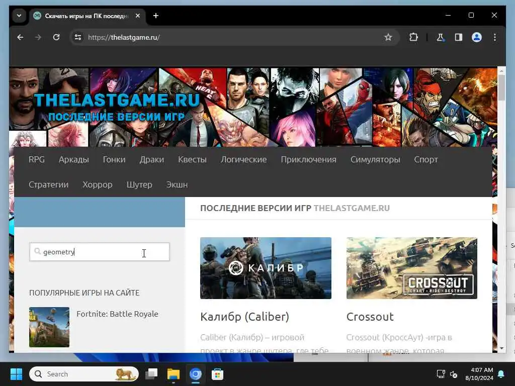Select the Хоррор menu item
This screenshot has height=386, width=515.
(97, 185)
